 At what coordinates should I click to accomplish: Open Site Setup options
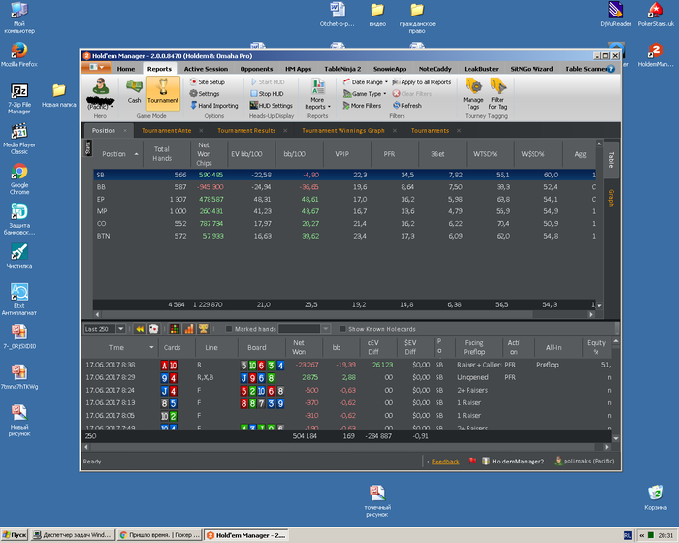pos(208,81)
